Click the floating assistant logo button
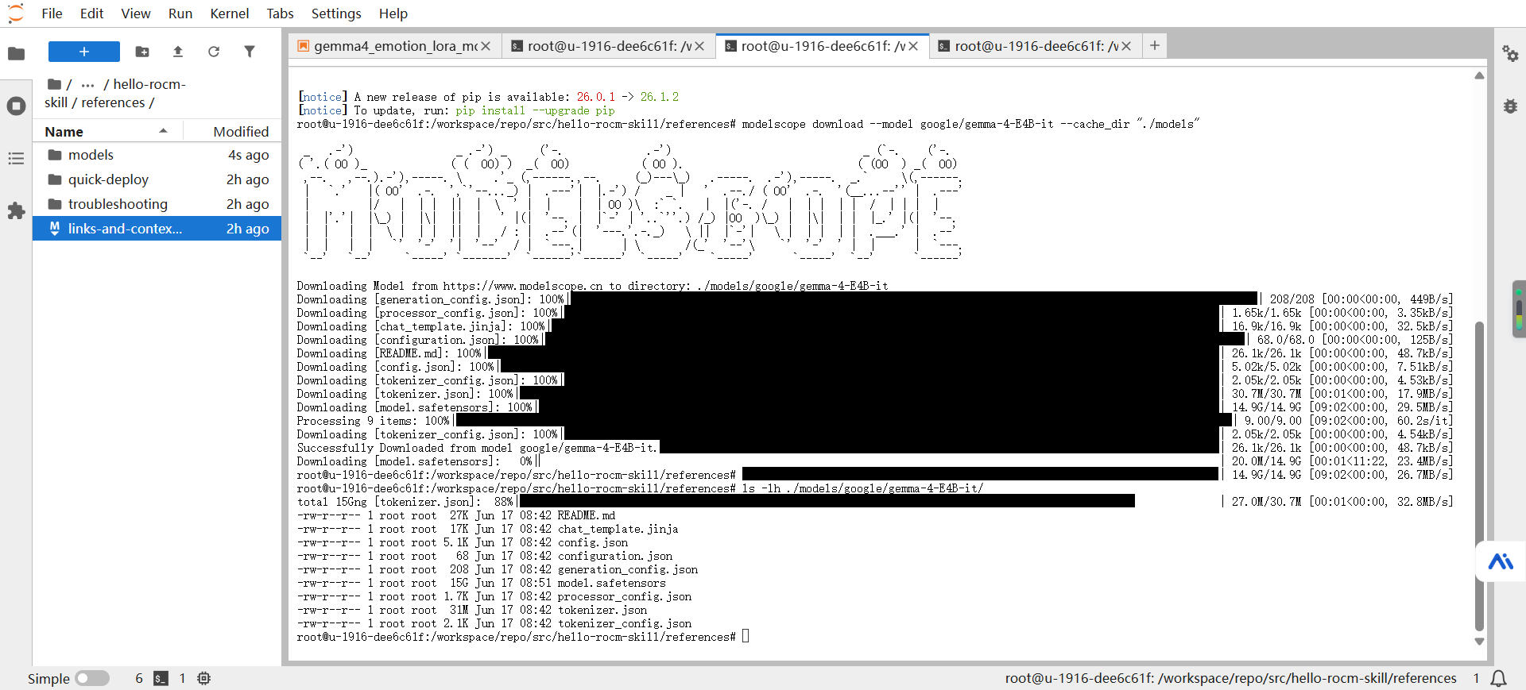The width and height of the screenshot is (1526, 690). click(1501, 561)
